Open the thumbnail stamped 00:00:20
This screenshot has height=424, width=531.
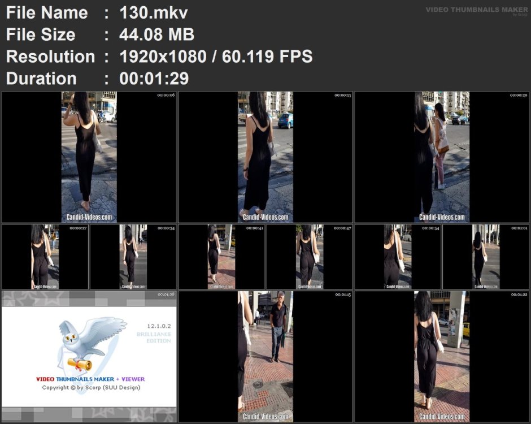pos(442,157)
